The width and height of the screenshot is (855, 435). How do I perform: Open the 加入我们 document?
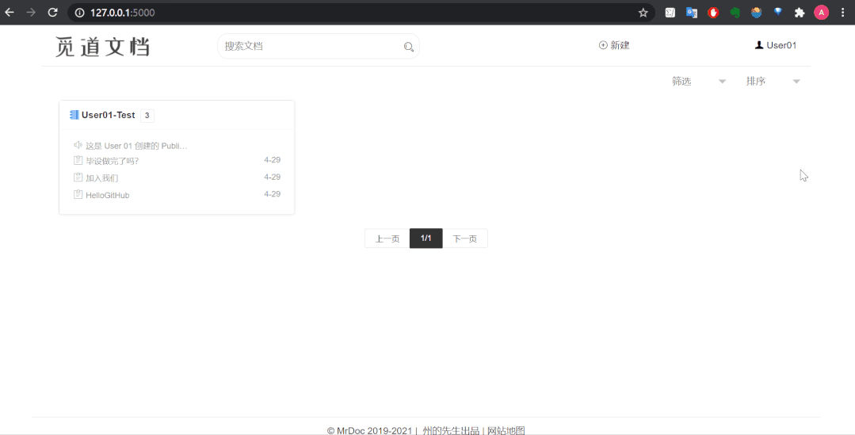(x=102, y=178)
